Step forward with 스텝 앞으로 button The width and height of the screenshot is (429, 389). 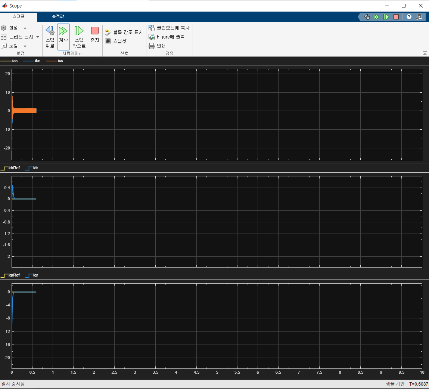pyautogui.click(x=79, y=37)
